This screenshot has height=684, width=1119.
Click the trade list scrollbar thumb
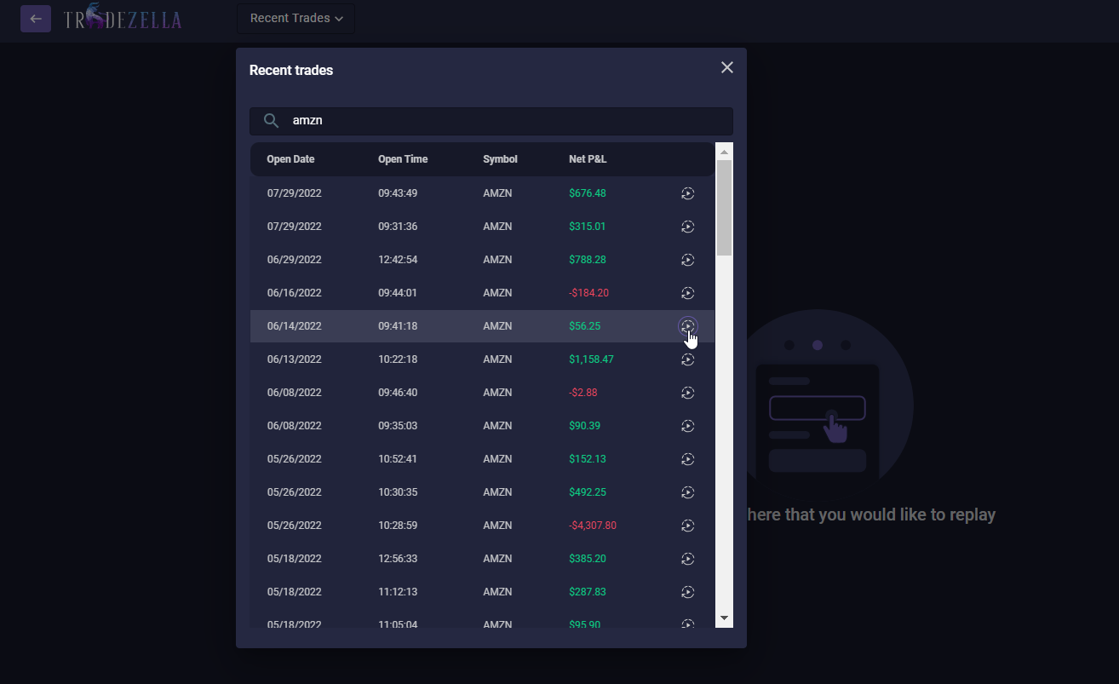724,207
